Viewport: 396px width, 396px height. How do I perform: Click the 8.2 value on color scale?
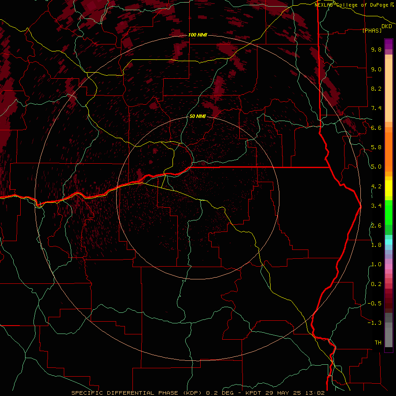pos(376,88)
